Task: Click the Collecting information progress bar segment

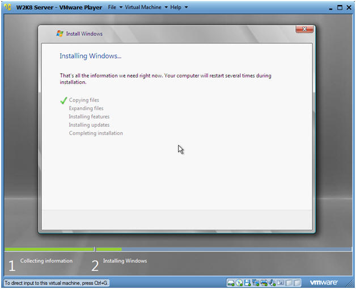Action: (49, 249)
